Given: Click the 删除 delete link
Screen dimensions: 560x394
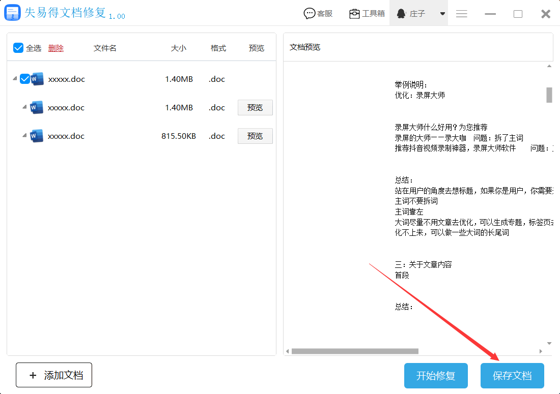Looking at the screenshot, I should coord(56,48).
